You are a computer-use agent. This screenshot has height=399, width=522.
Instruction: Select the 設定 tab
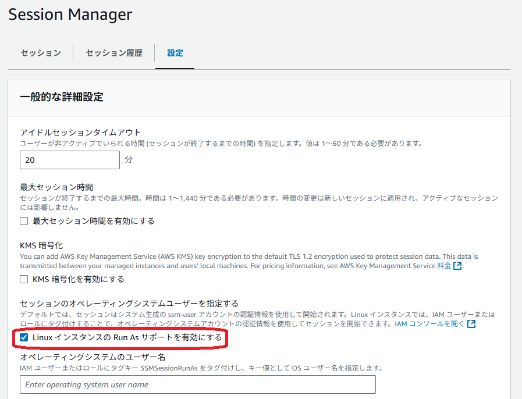tap(175, 53)
